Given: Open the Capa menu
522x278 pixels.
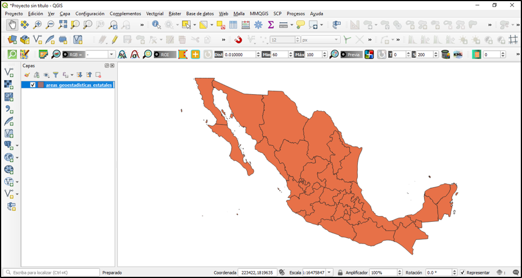Looking at the screenshot, I should [x=65, y=13].
